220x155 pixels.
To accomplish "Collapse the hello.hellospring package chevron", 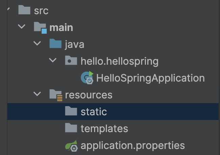I will 53,61.
